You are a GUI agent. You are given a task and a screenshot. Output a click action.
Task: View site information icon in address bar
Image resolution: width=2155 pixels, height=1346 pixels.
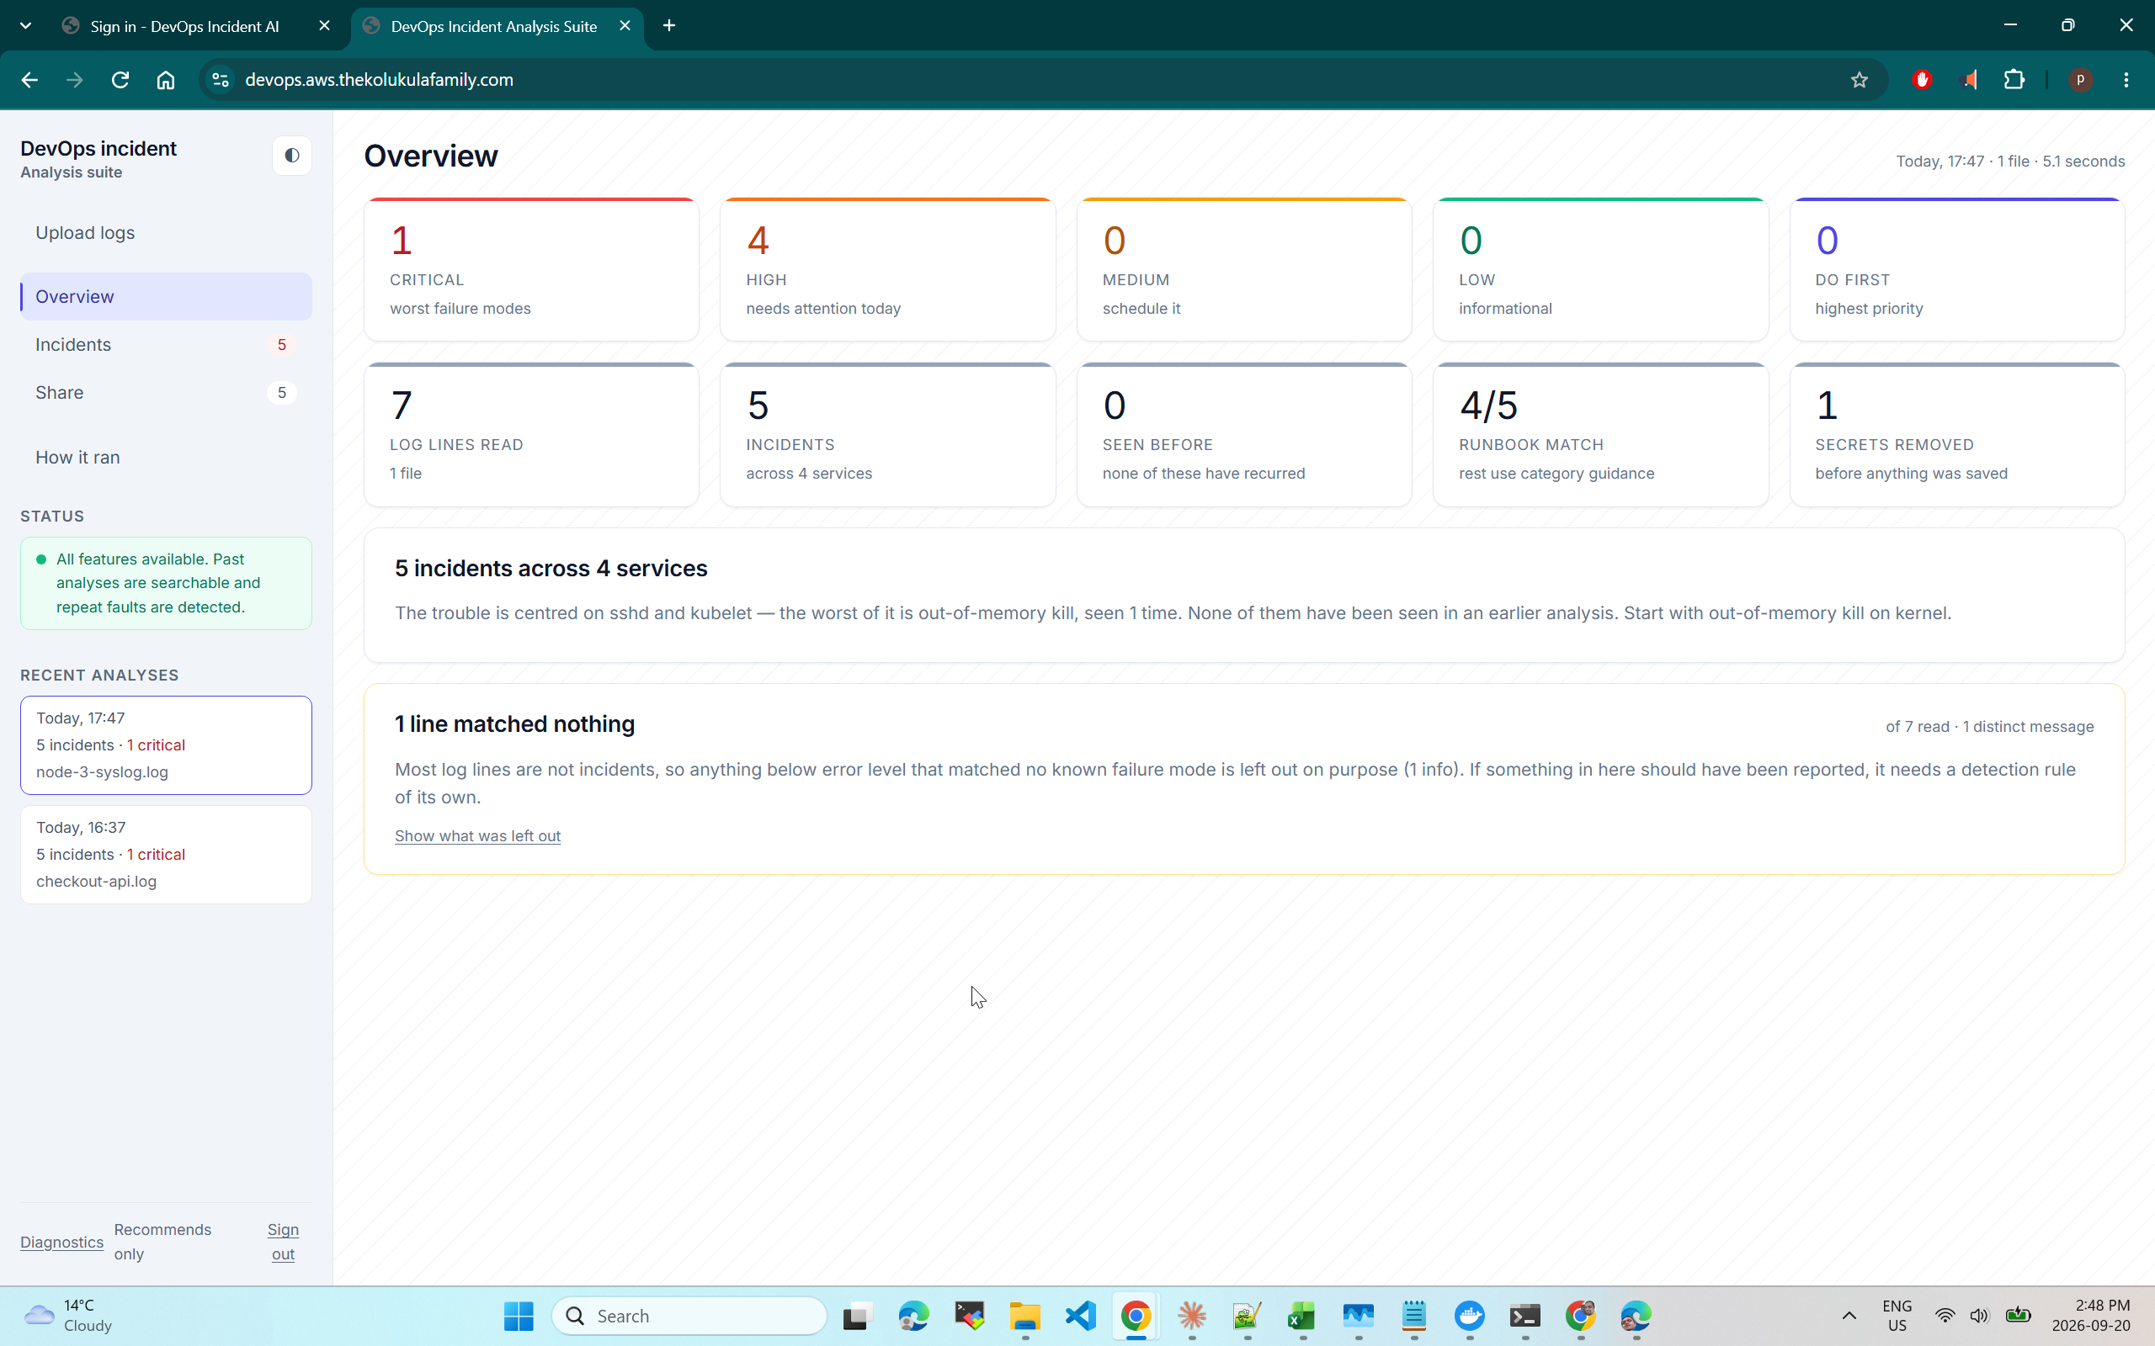coord(220,80)
